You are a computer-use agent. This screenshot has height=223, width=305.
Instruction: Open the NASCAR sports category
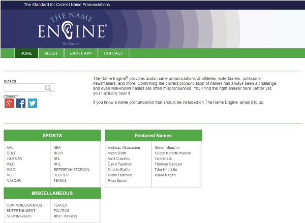[14, 180]
